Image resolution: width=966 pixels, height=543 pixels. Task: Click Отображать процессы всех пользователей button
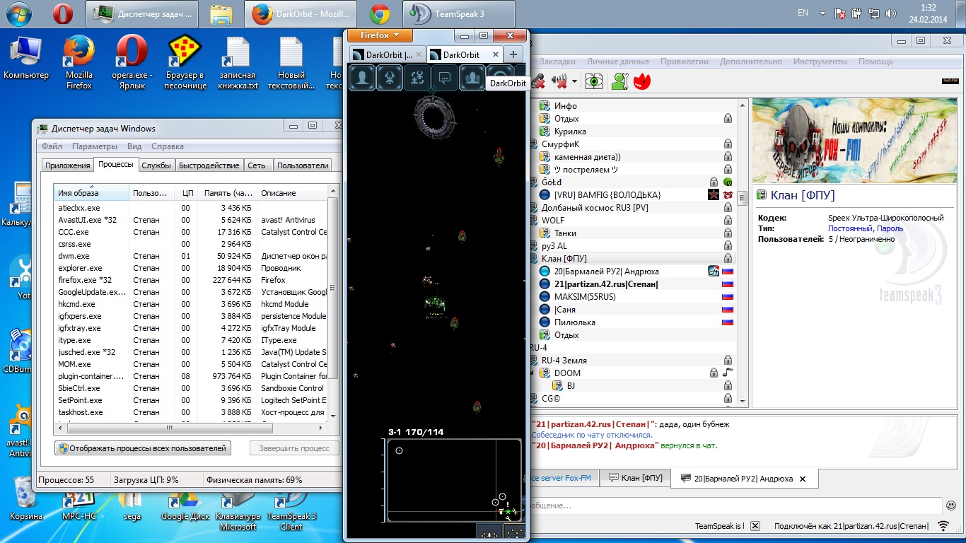(143, 448)
